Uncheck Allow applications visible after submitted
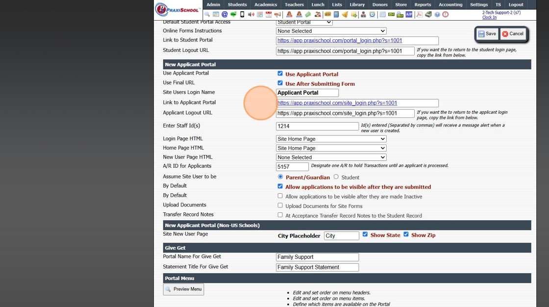The height and width of the screenshot is (307, 549). coord(280,186)
